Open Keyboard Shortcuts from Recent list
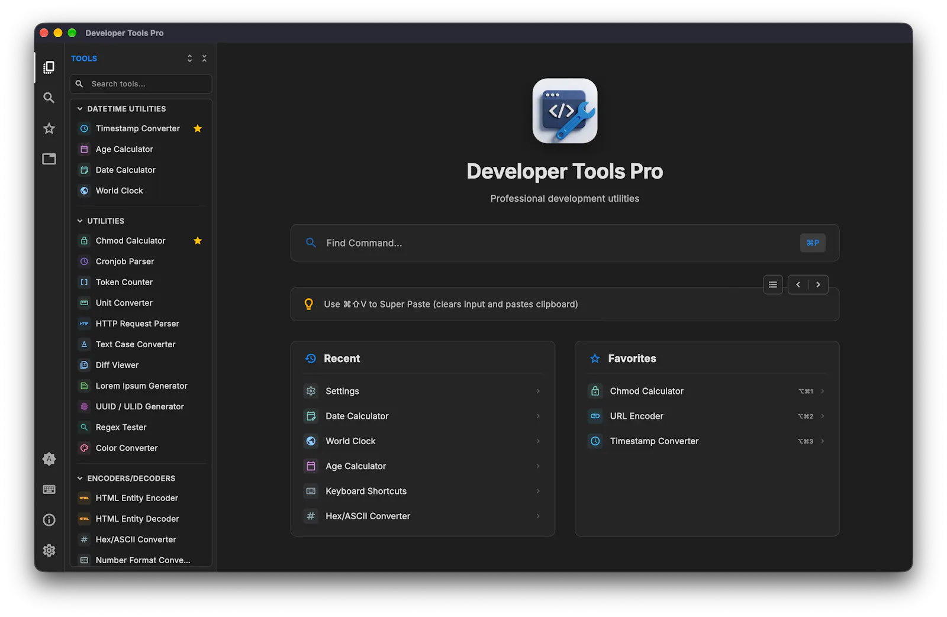This screenshot has width=947, height=617. click(423, 491)
